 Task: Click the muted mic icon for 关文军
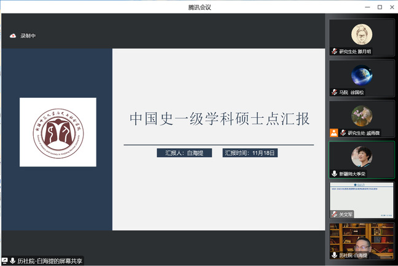point(334,214)
